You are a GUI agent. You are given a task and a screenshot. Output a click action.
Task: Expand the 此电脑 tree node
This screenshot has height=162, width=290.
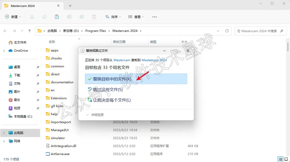pos(4,133)
